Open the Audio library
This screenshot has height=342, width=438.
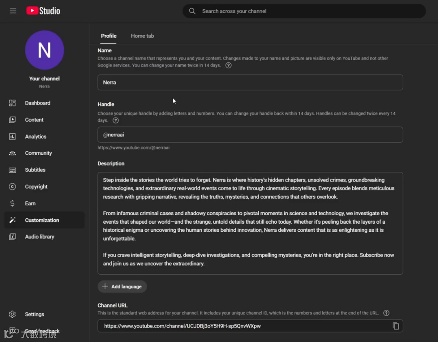click(39, 237)
